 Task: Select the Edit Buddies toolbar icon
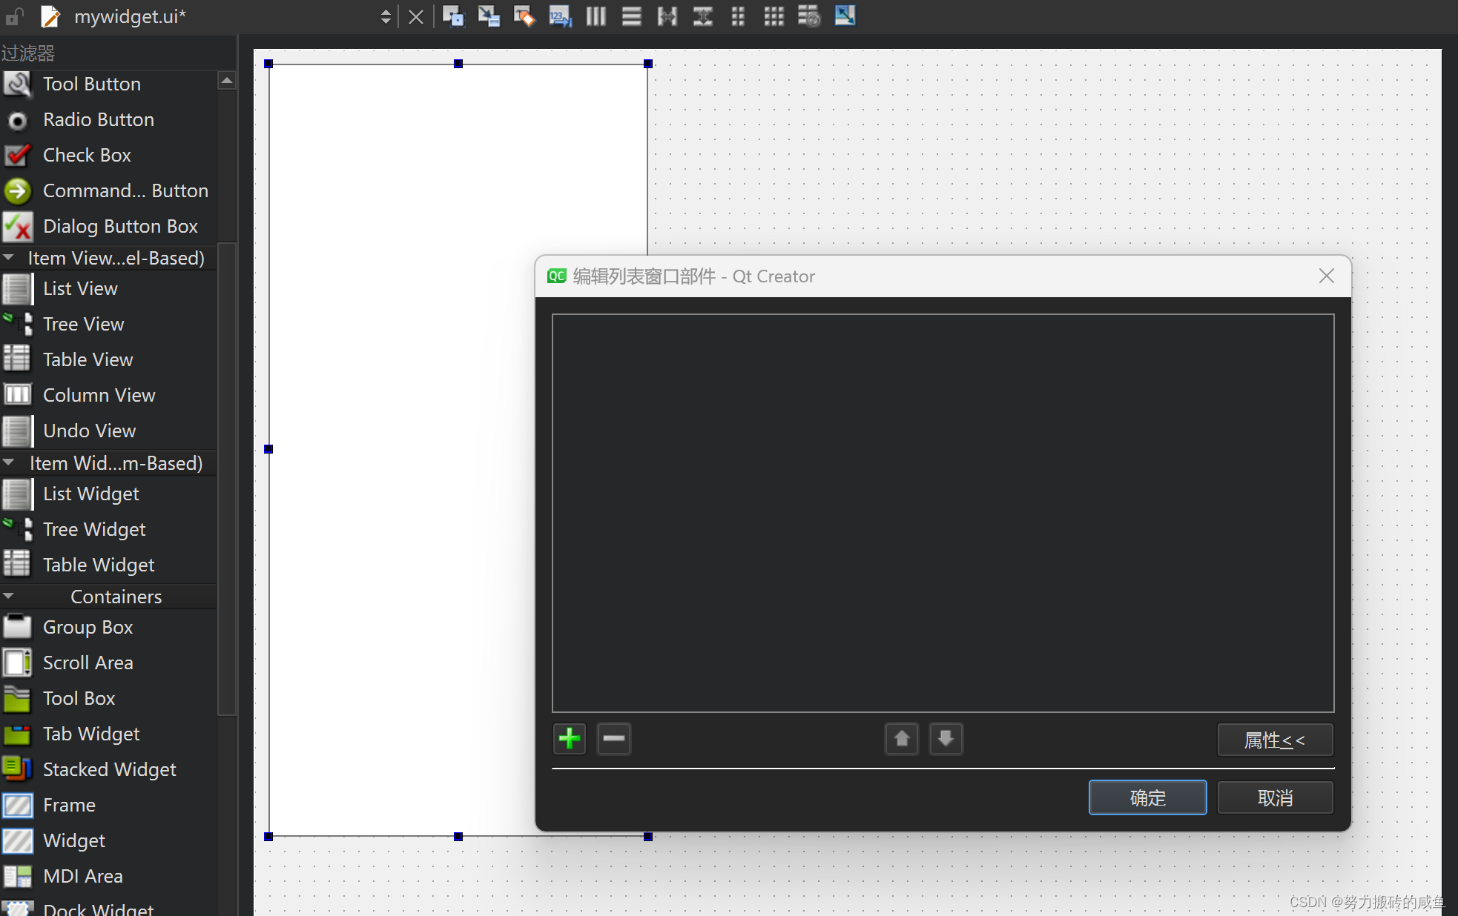click(x=524, y=16)
